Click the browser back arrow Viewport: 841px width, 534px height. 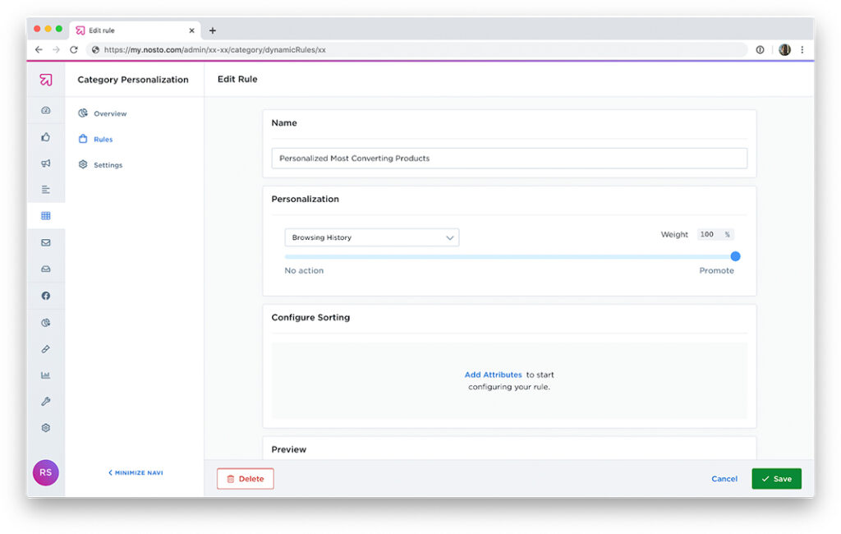pyautogui.click(x=39, y=49)
